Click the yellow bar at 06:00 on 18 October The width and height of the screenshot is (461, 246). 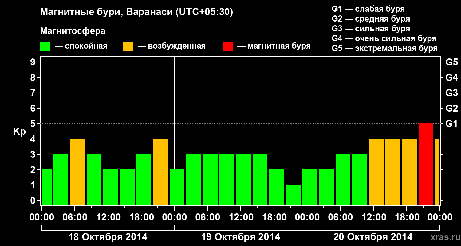click(x=77, y=172)
